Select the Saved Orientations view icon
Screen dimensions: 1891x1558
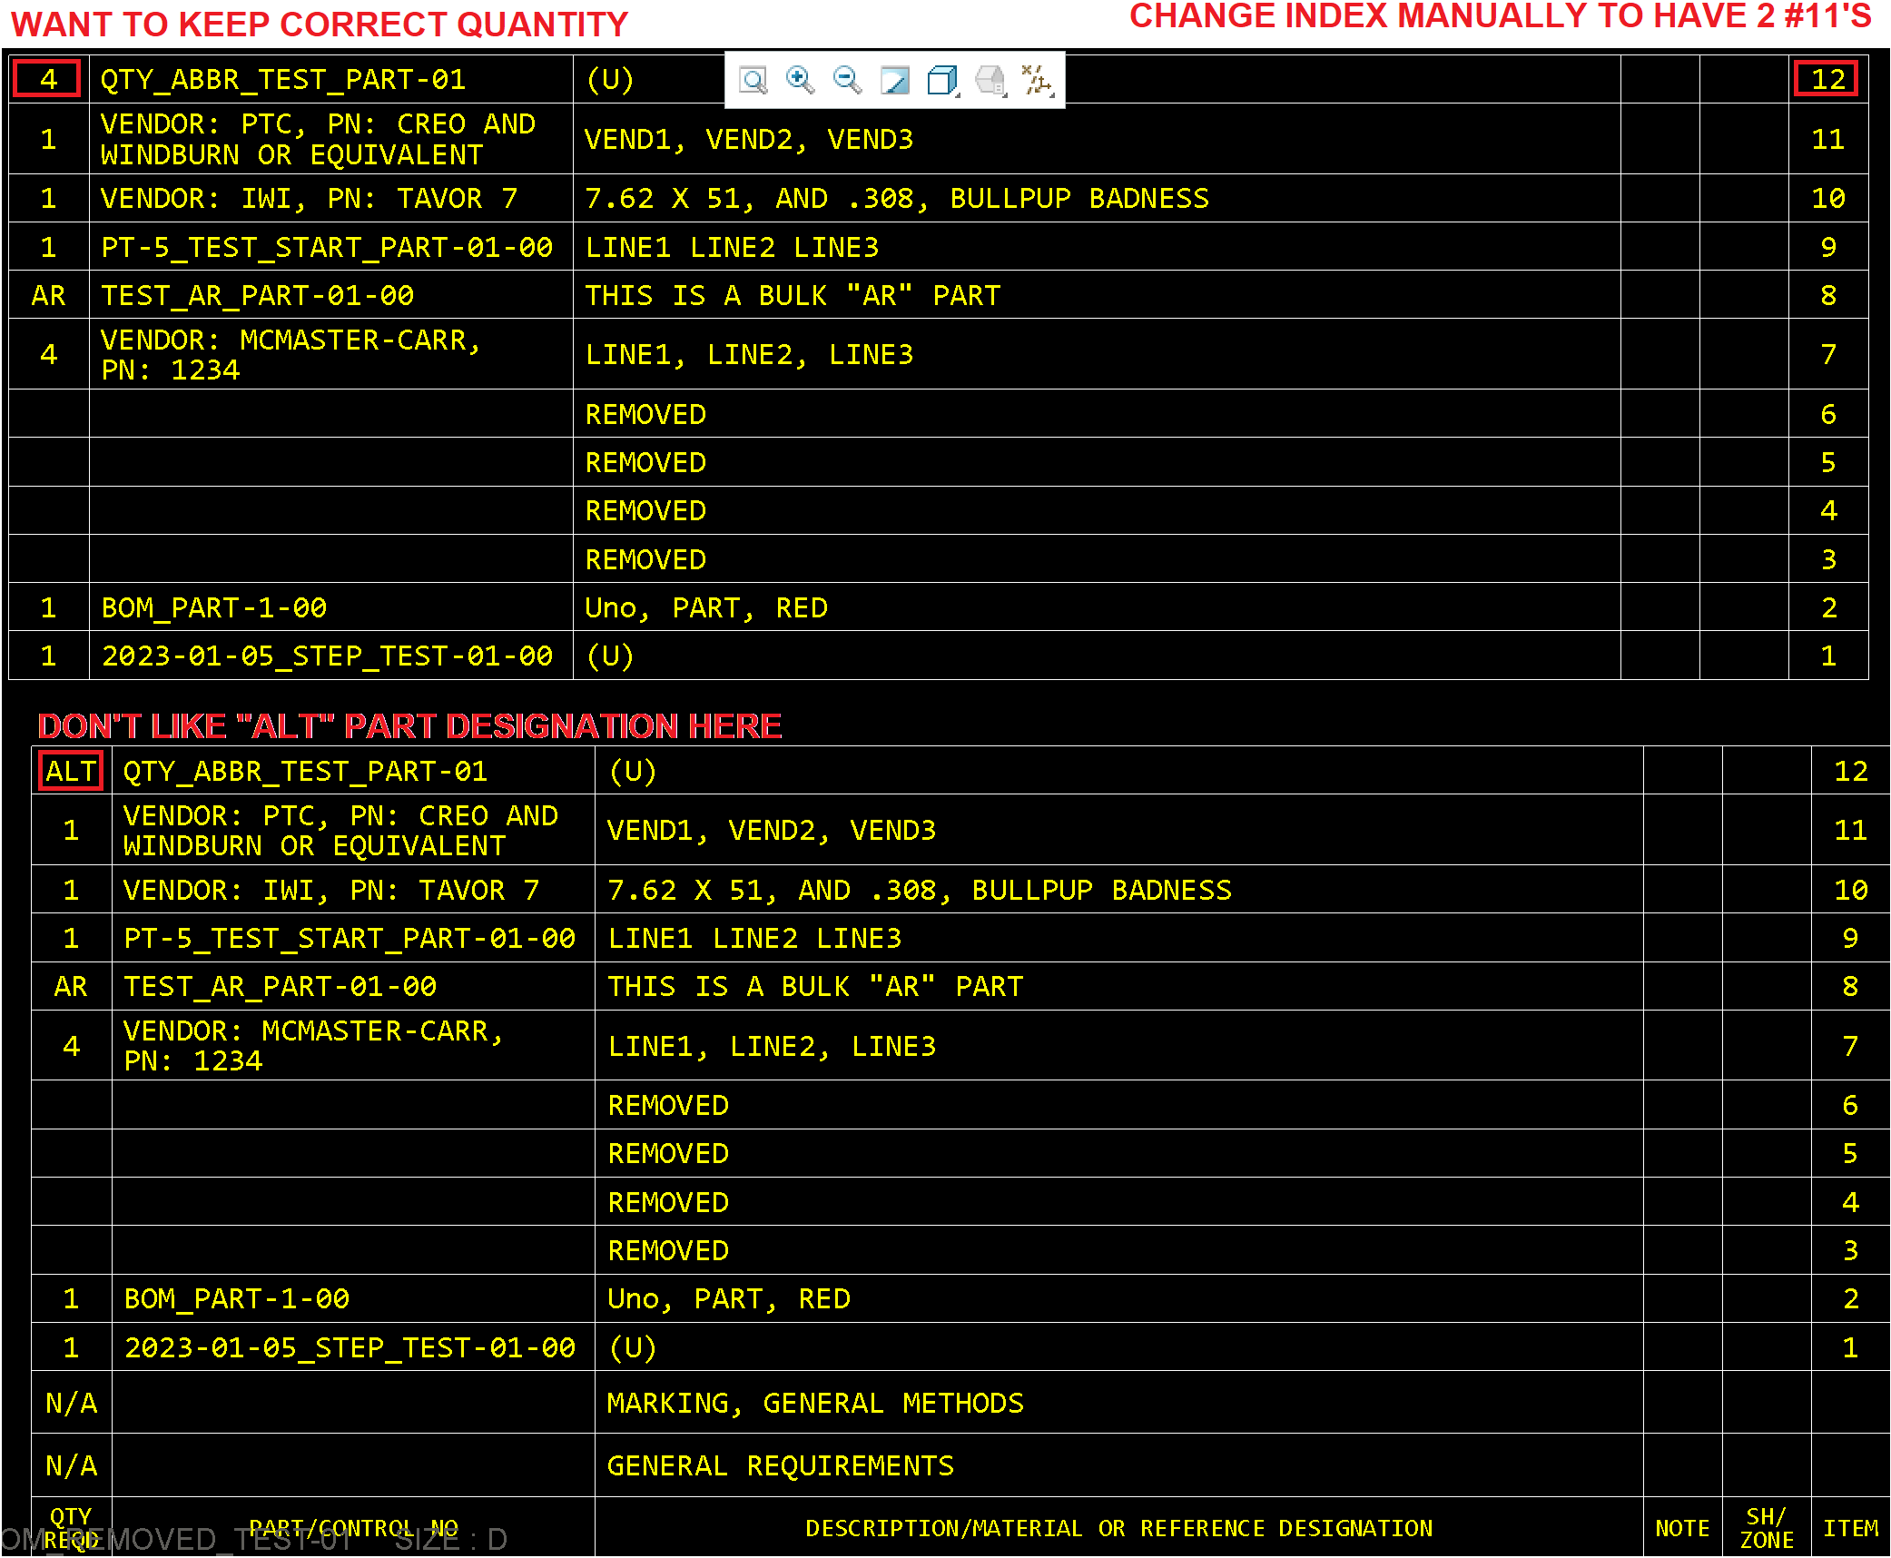coord(990,80)
